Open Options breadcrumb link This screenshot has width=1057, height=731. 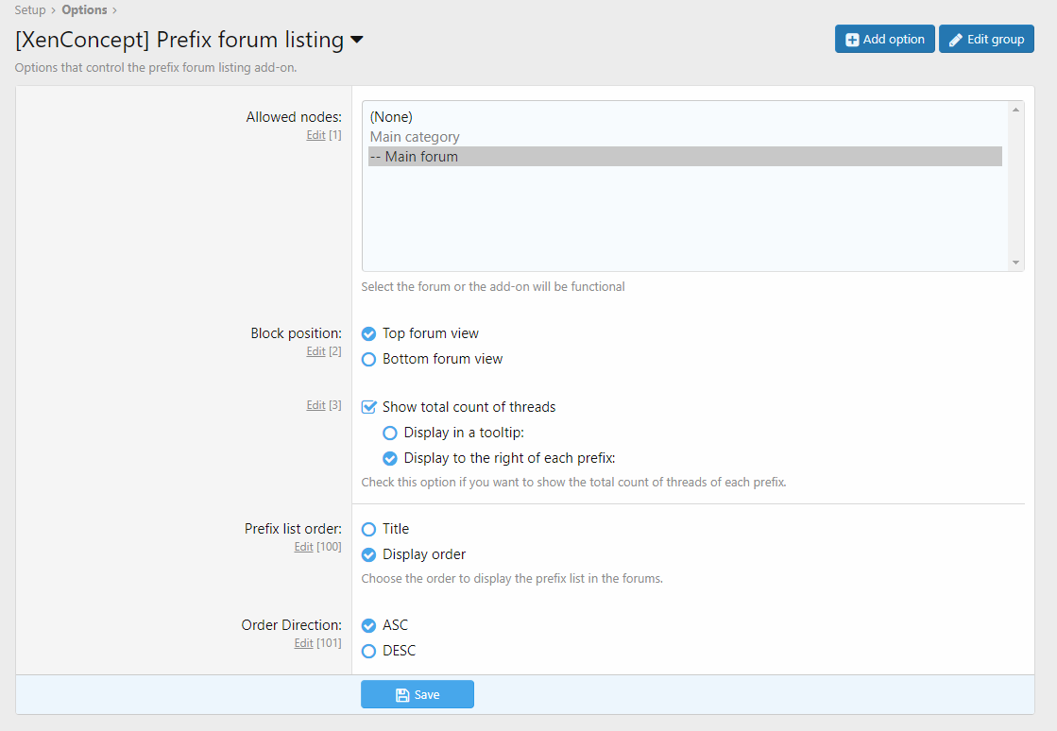click(84, 10)
